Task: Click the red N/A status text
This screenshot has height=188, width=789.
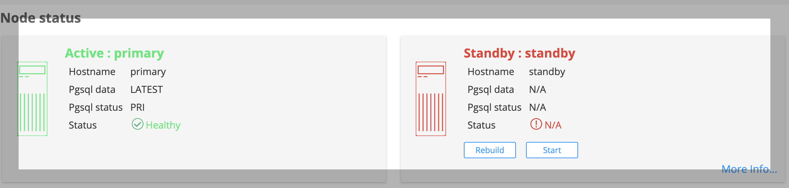Action: click(553, 125)
